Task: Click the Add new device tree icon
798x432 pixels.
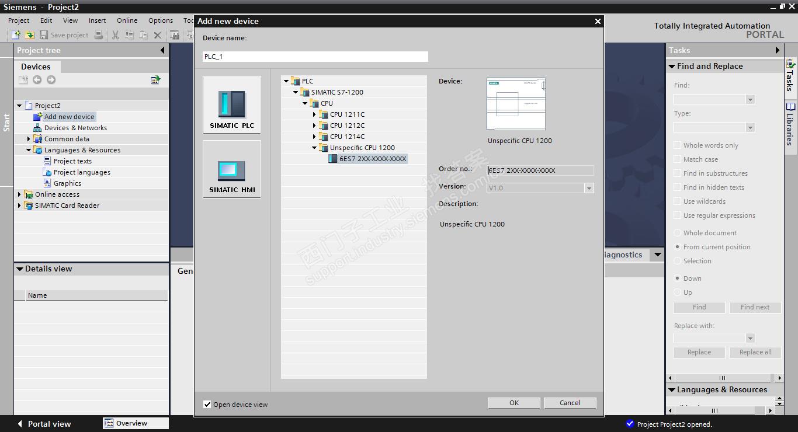Action: pyautogui.click(x=38, y=117)
